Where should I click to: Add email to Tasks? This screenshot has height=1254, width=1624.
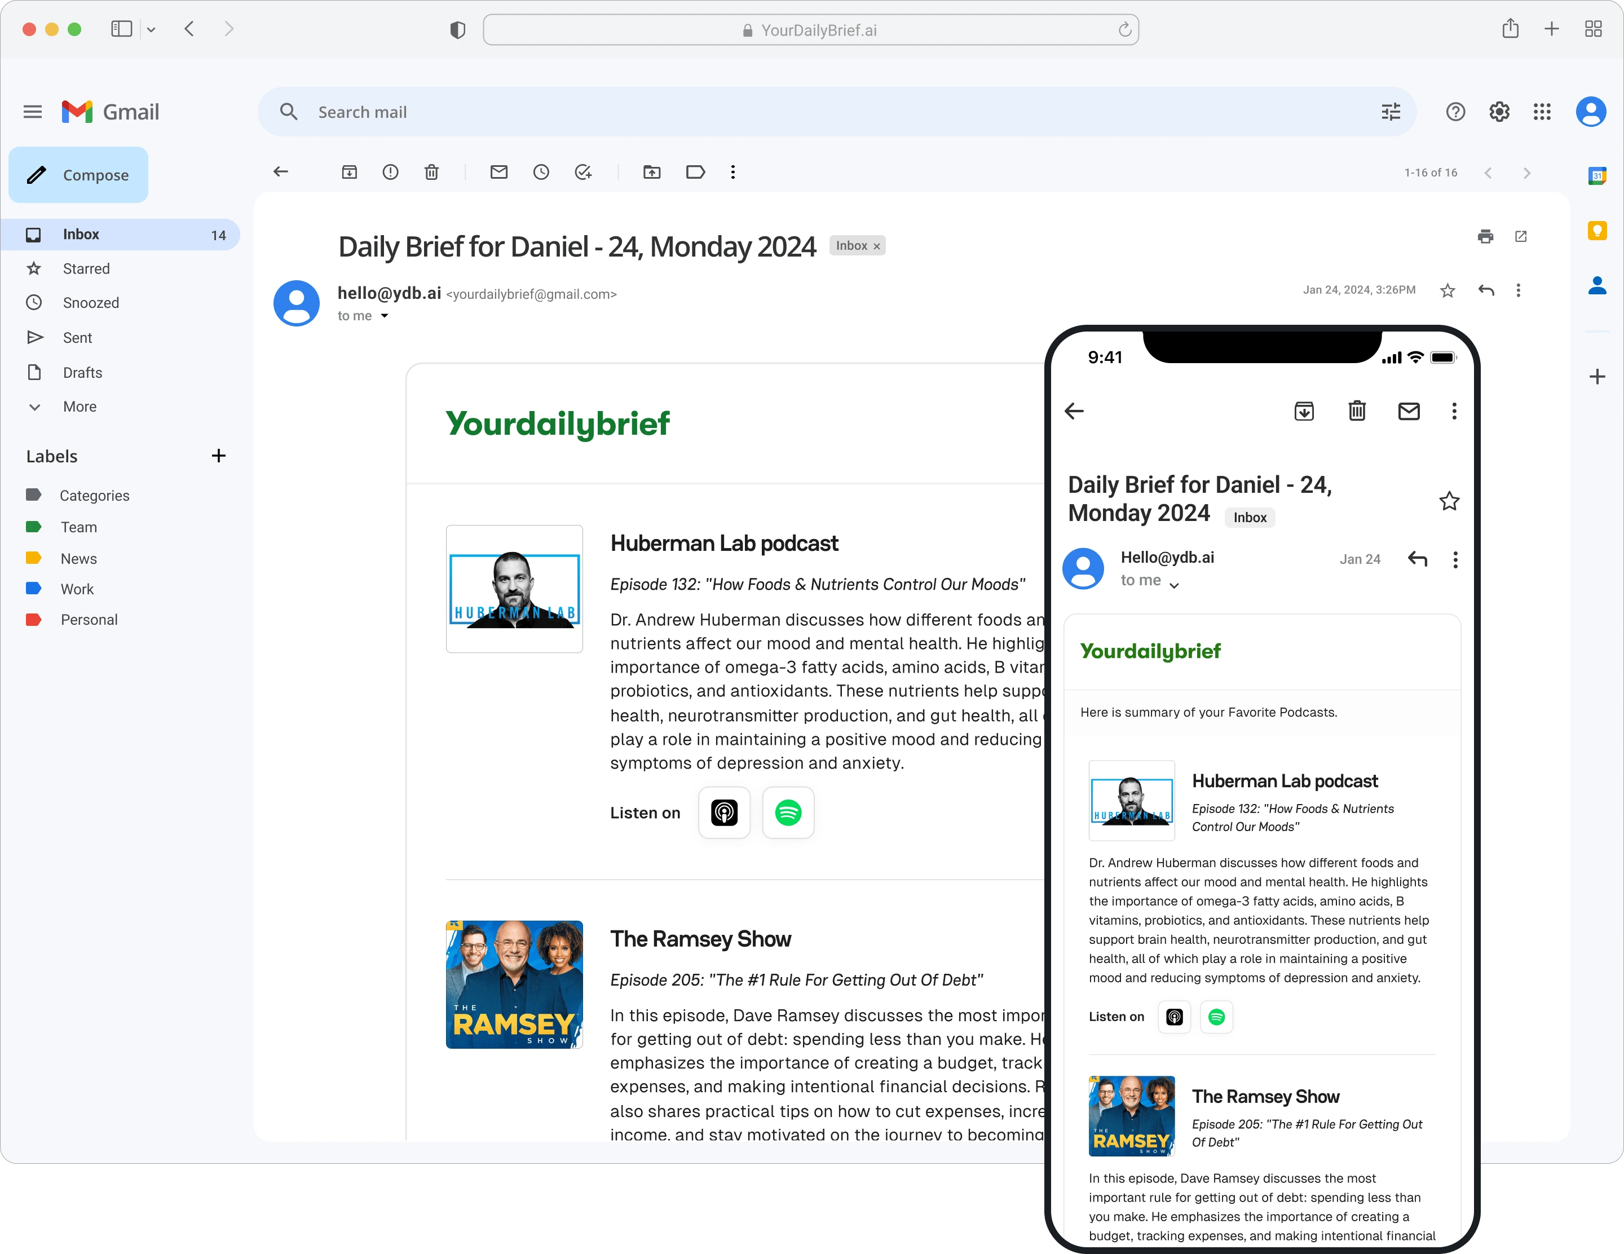coord(584,172)
